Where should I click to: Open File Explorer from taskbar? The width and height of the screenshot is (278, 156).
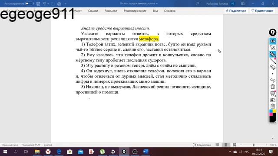(37, 152)
